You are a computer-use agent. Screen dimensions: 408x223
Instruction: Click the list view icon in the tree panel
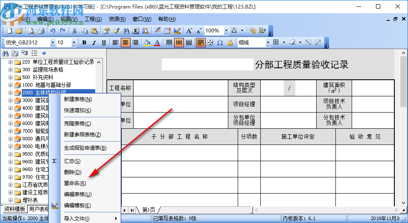34,53
